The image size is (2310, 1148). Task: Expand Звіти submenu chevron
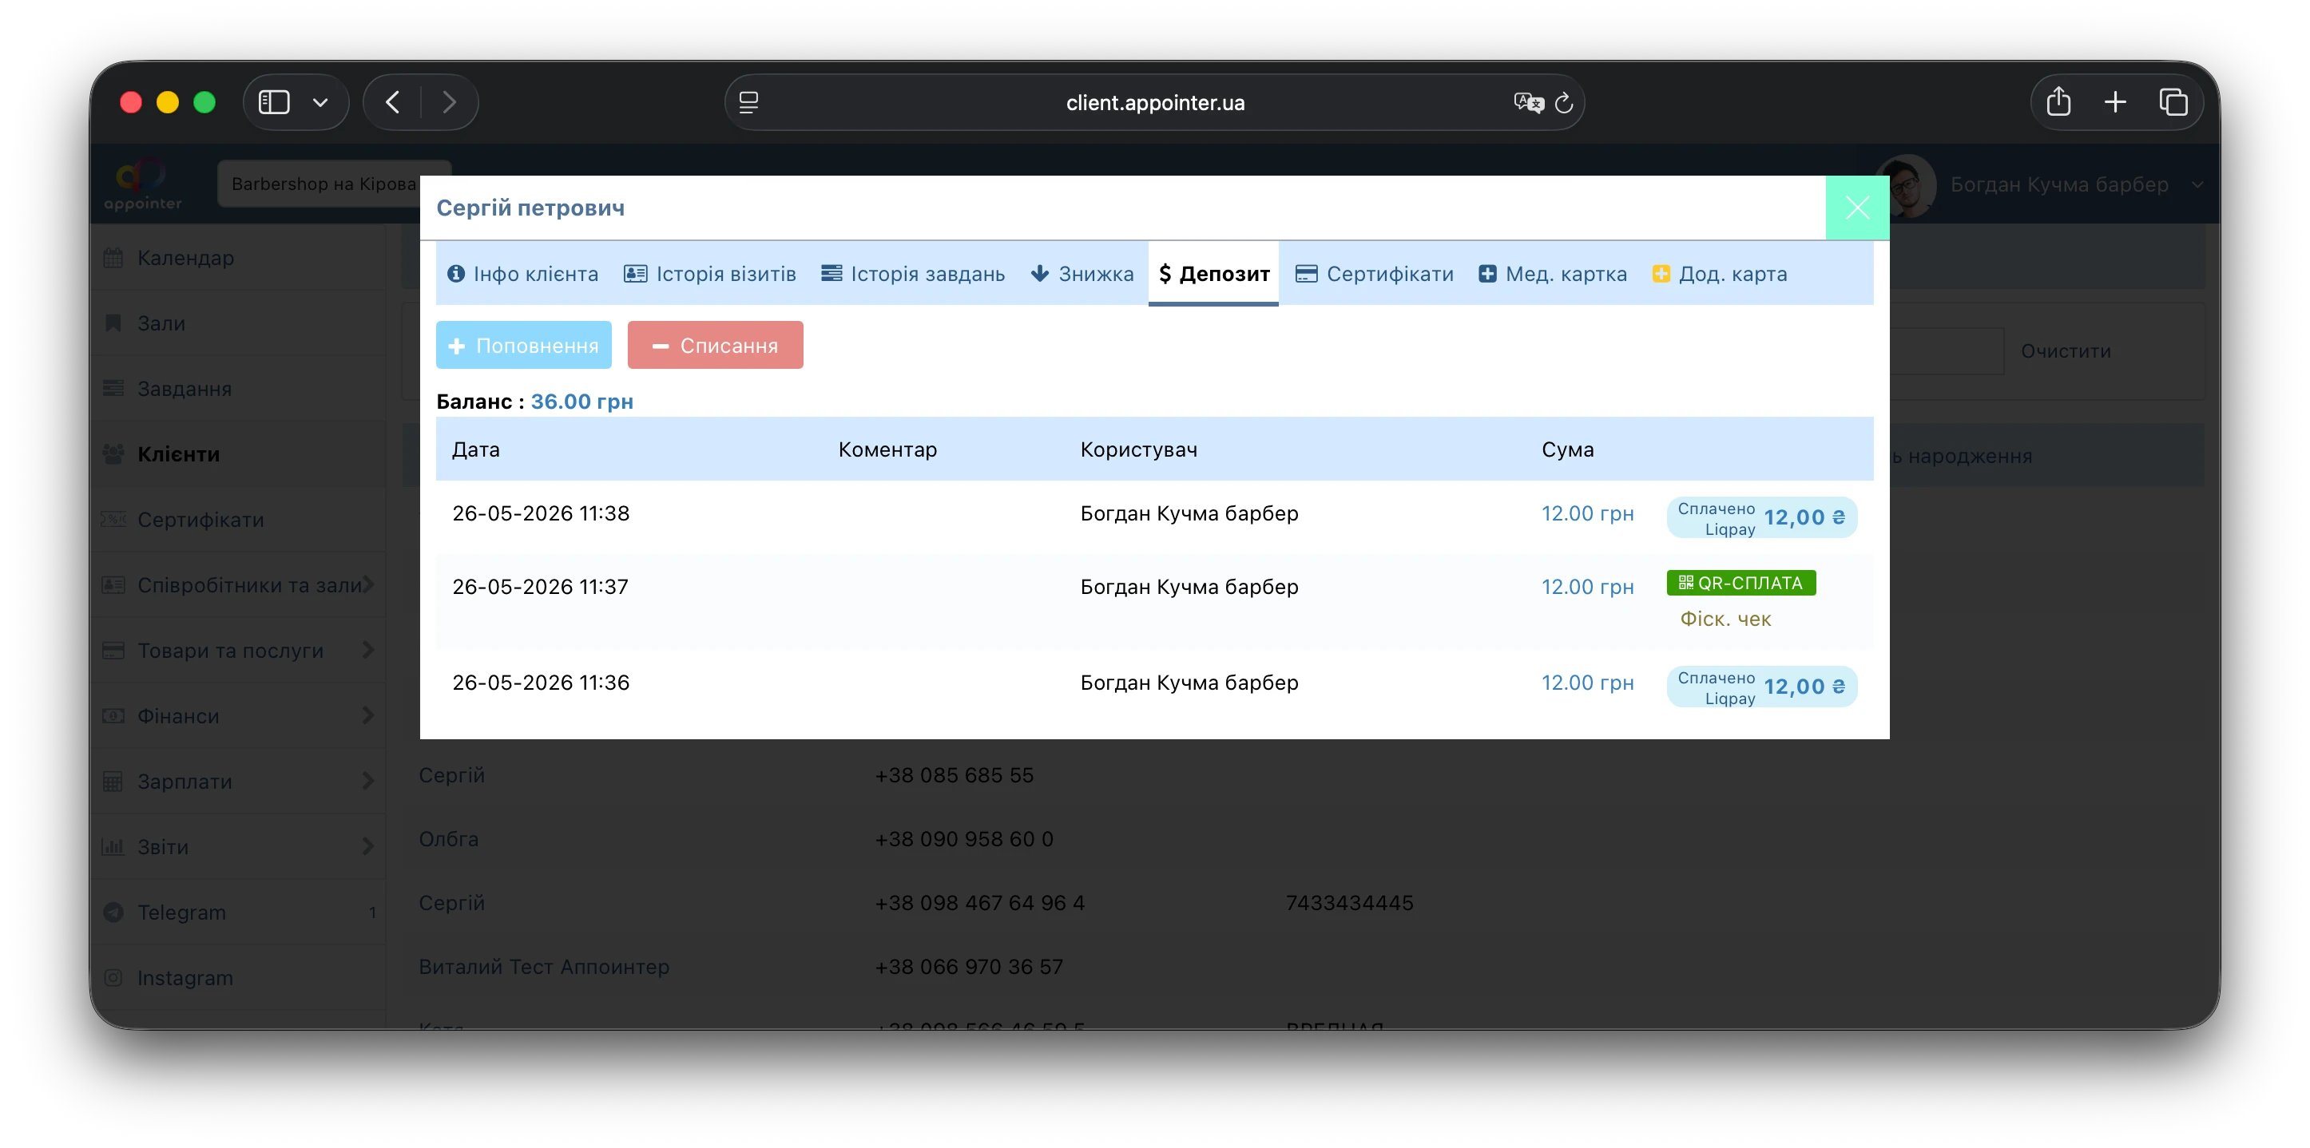coord(367,846)
